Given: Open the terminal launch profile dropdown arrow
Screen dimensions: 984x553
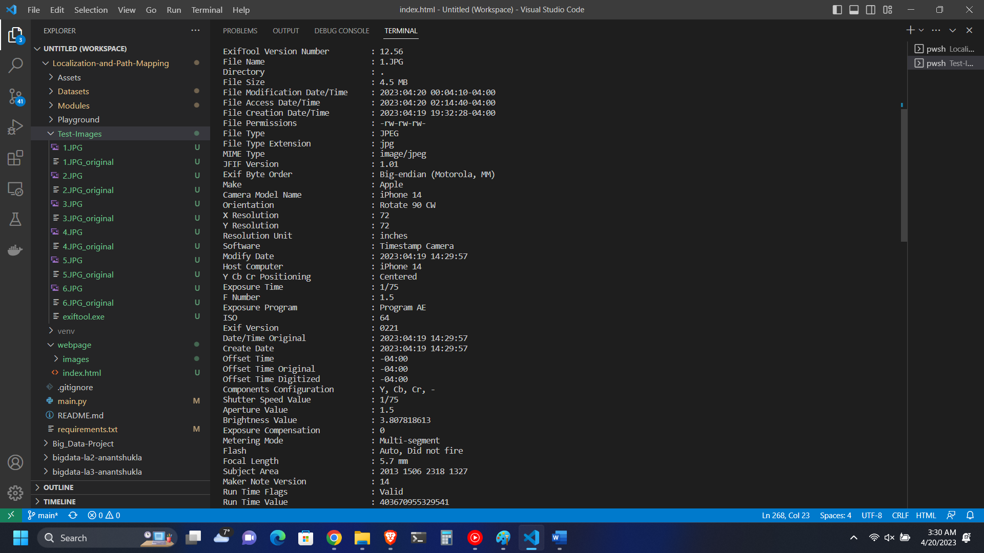Looking at the screenshot, I should coord(921,30).
